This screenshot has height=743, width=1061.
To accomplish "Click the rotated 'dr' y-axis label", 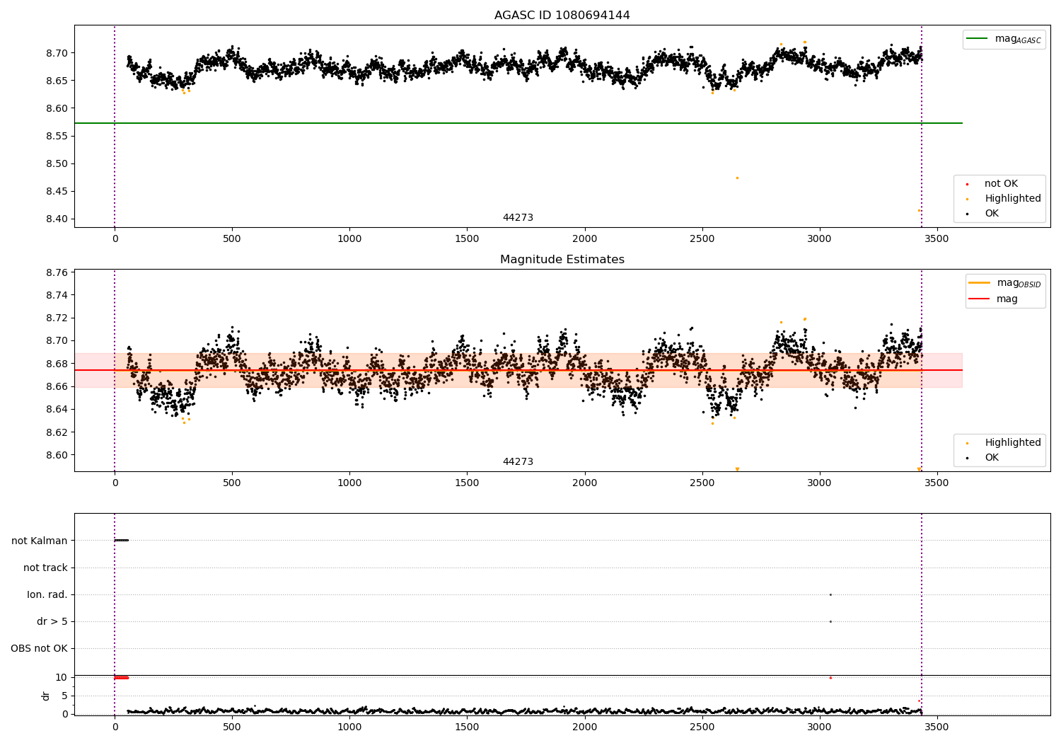I will (45, 696).
